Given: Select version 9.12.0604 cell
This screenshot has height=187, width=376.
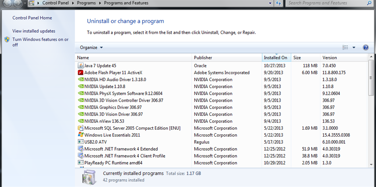Looking at the screenshot, I should tap(331, 93).
